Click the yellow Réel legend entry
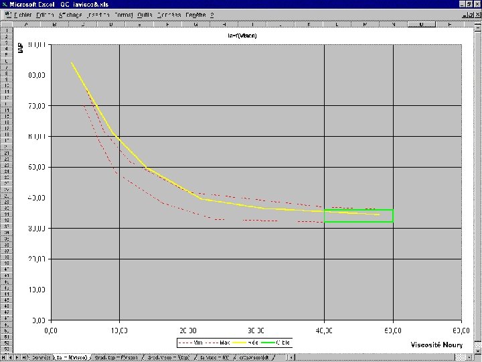The image size is (482, 362). coord(245,343)
